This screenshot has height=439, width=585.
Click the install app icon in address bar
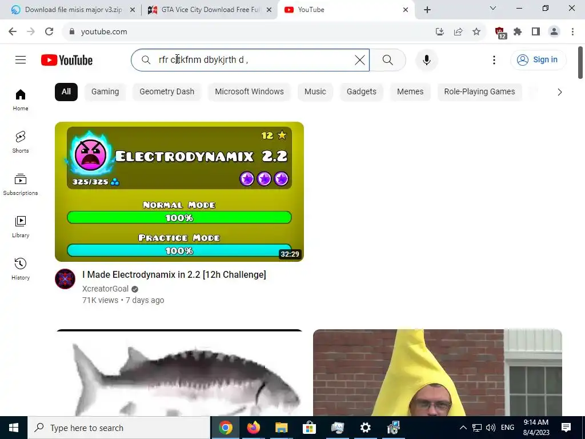tap(440, 32)
